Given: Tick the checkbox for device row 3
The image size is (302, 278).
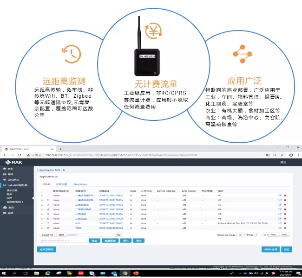Looking at the screenshot, I should click(42, 205).
